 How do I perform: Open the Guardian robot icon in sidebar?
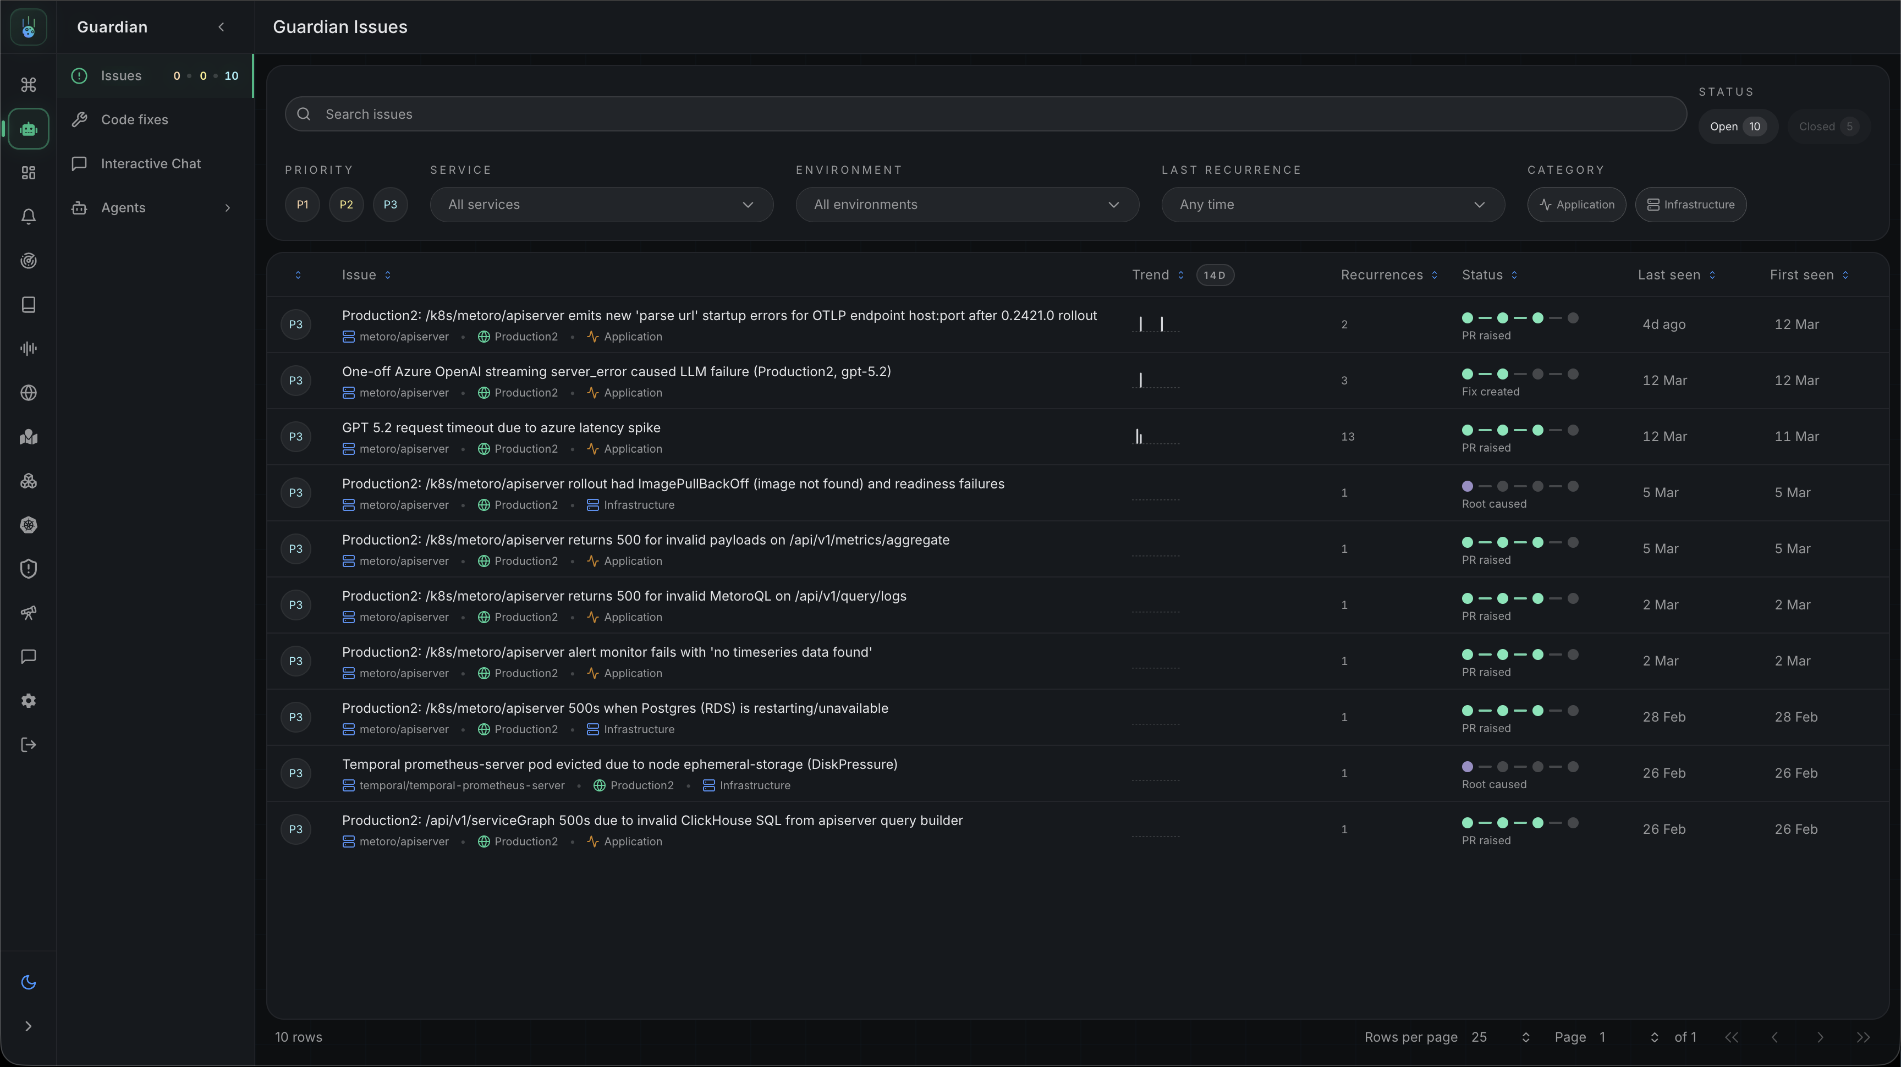coord(28,129)
